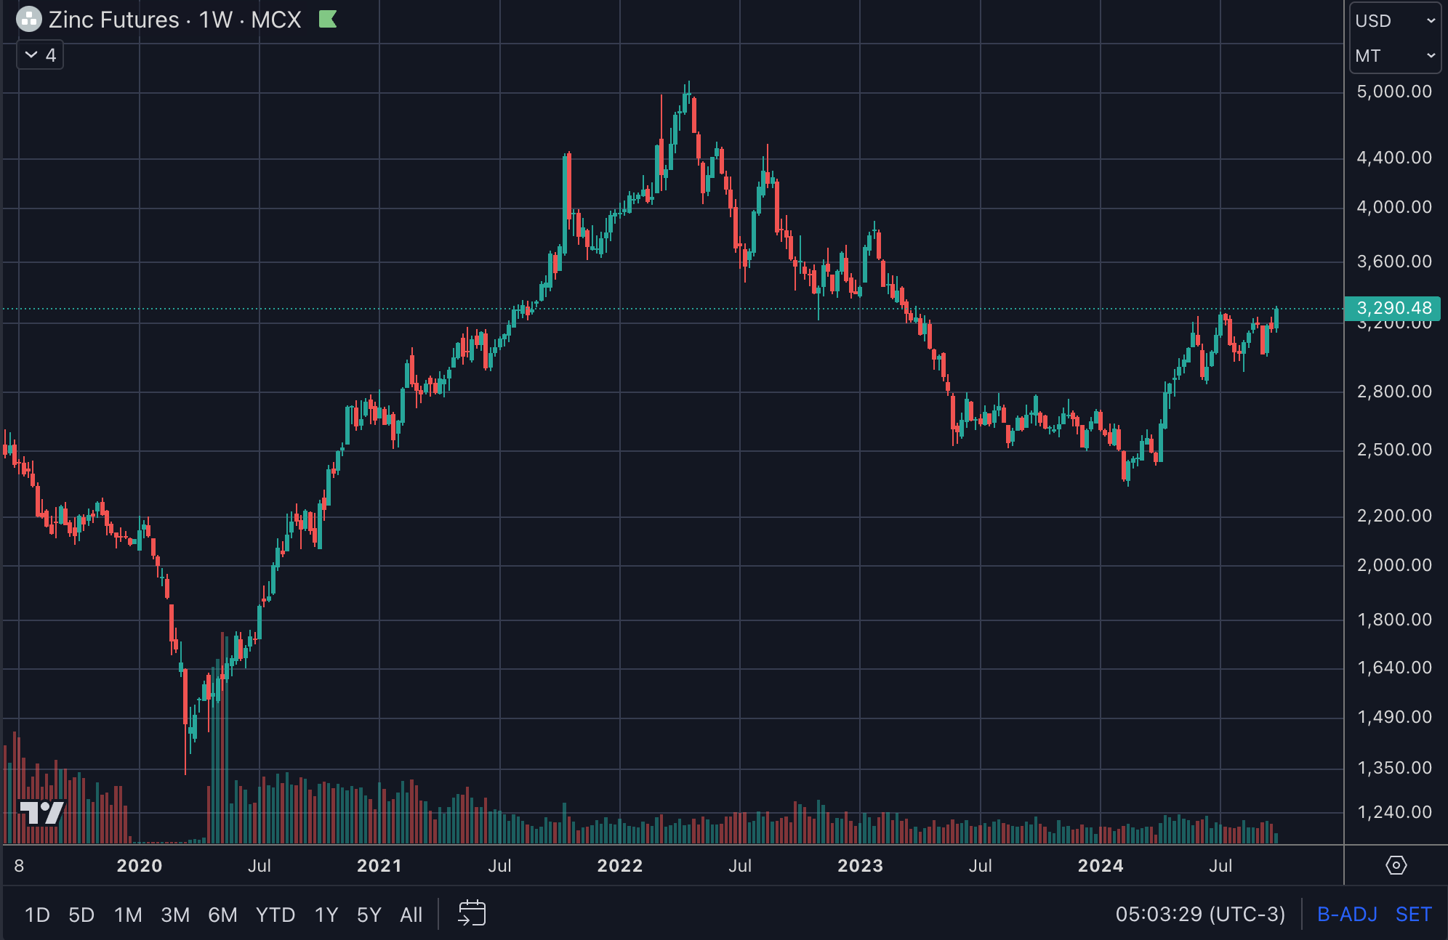Viewport: 1448px width, 940px height.
Task: Select the 1Y date range
Action: tap(326, 915)
